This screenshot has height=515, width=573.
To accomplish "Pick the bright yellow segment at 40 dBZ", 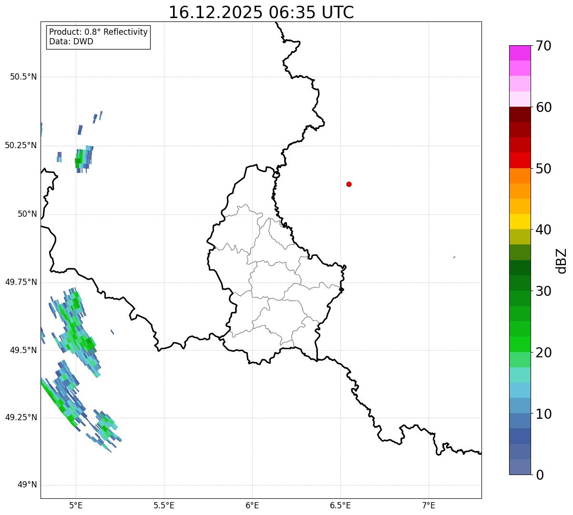I will (520, 222).
